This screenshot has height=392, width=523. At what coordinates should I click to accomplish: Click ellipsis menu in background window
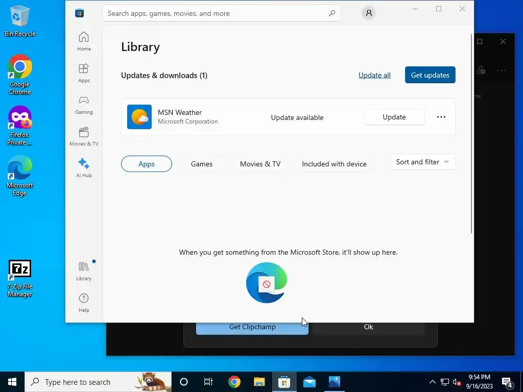click(x=502, y=70)
